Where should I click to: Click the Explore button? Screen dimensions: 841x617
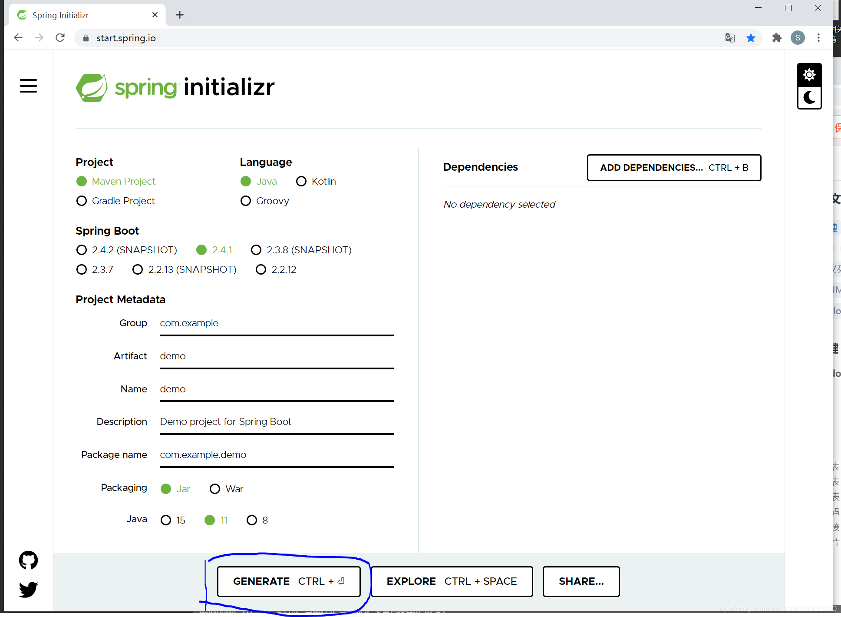[452, 581]
